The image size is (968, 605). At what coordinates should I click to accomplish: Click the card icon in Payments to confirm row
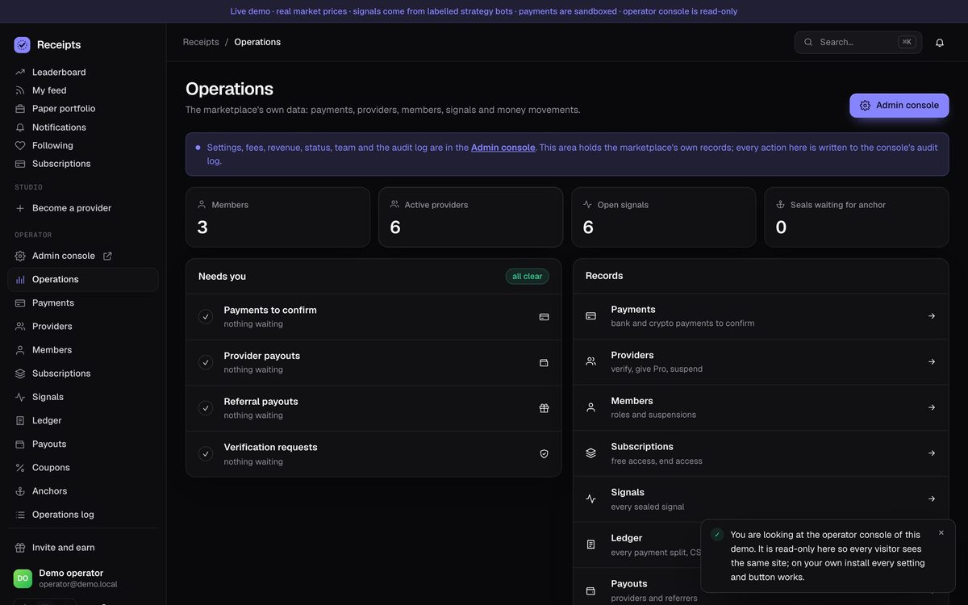[544, 317]
